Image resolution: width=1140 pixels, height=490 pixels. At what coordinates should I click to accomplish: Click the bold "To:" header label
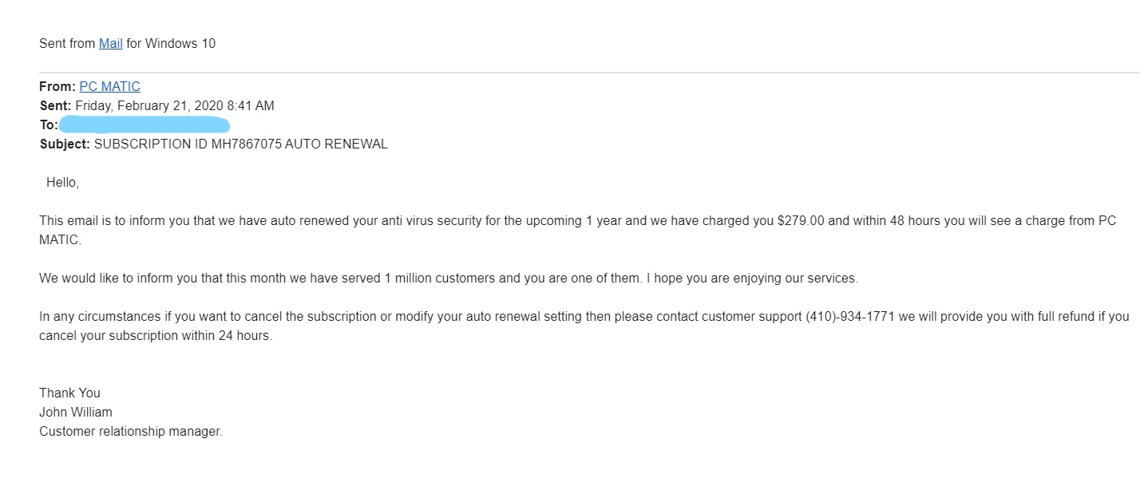pyautogui.click(x=49, y=124)
